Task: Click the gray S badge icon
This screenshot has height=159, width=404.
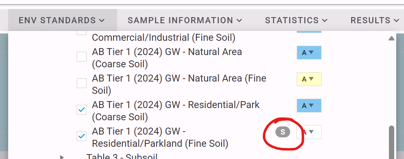Action: pyautogui.click(x=283, y=132)
